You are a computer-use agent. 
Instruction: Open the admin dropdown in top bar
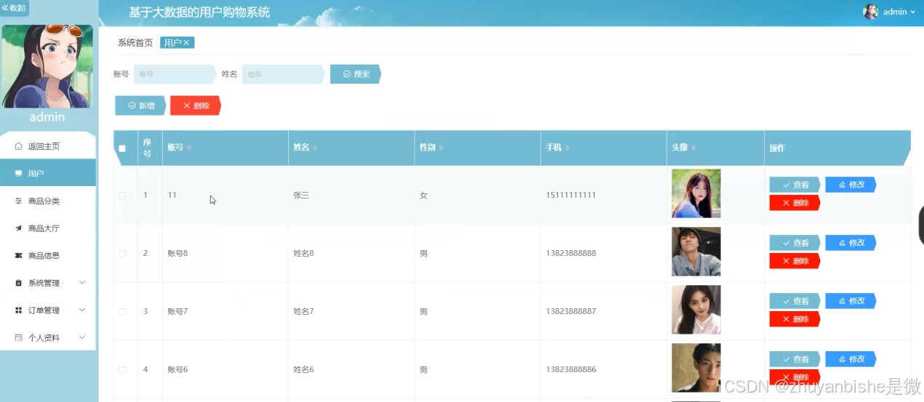point(899,12)
